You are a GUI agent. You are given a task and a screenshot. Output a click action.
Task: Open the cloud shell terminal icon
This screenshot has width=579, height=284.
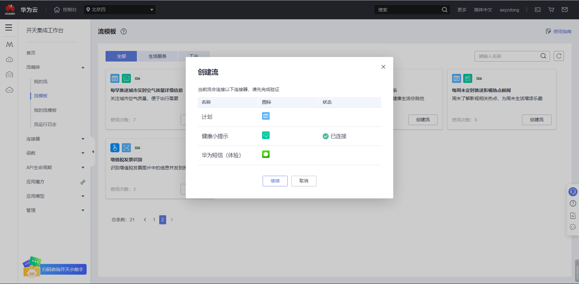(538, 10)
